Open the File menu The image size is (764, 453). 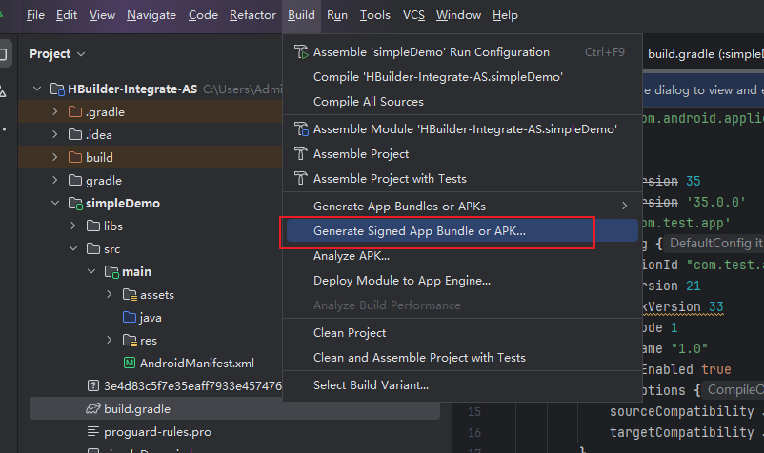[35, 15]
